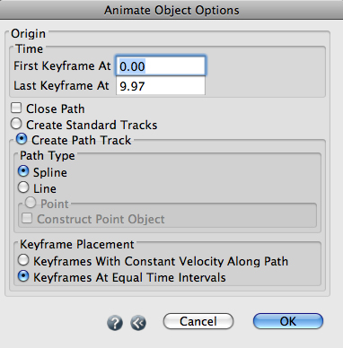Select the Create Standard Tracks option
The height and width of the screenshot is (348, 343).
(x=16, y=124)
